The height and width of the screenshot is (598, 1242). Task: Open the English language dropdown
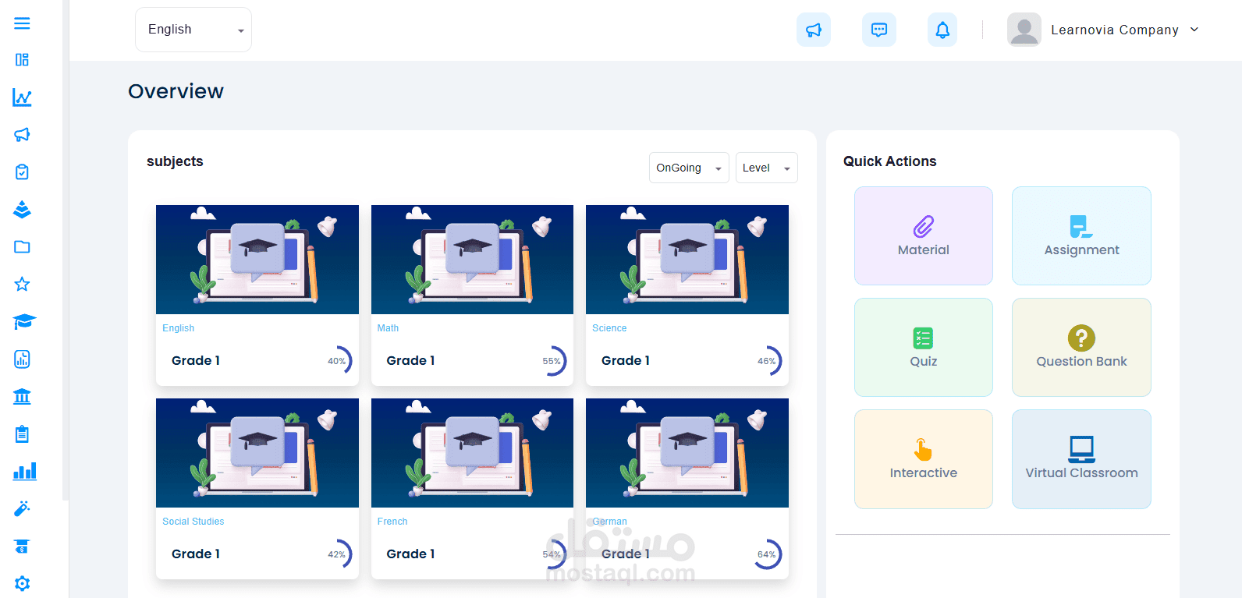coord(193,30)
